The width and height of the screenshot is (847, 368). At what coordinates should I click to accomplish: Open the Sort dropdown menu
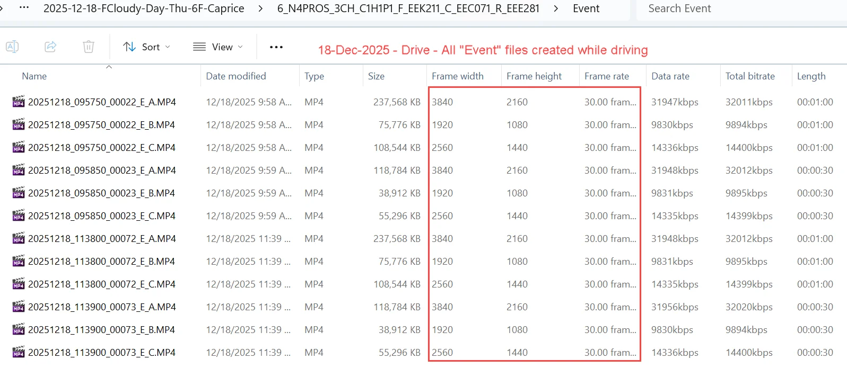(146, 47)
